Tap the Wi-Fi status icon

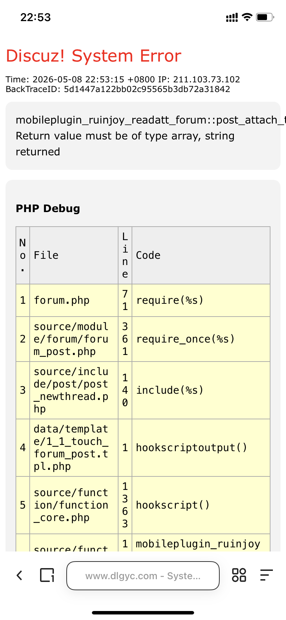click(x=247, y=17)
